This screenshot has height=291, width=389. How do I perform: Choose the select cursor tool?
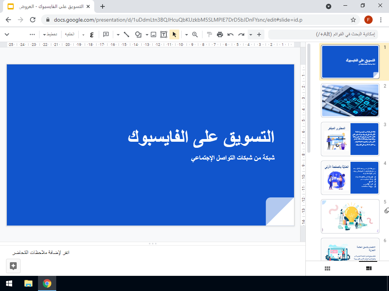tap(174, 34)
